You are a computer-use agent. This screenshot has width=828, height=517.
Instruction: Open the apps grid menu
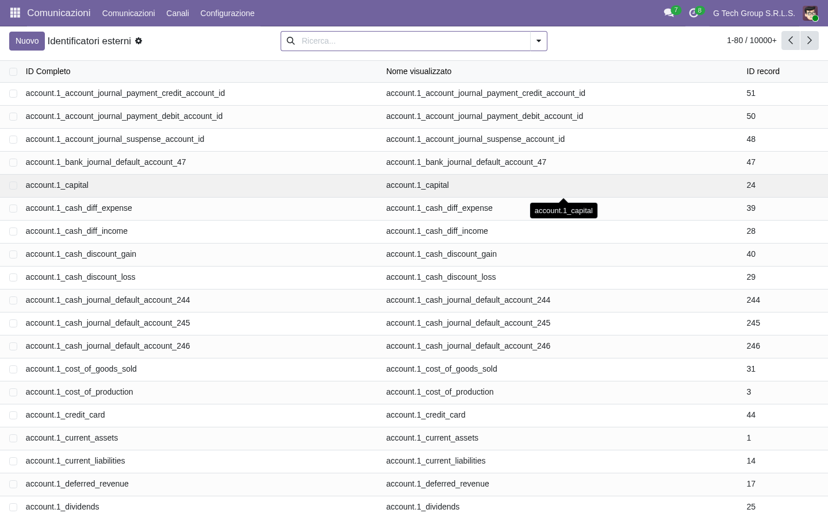coord(16,13)
